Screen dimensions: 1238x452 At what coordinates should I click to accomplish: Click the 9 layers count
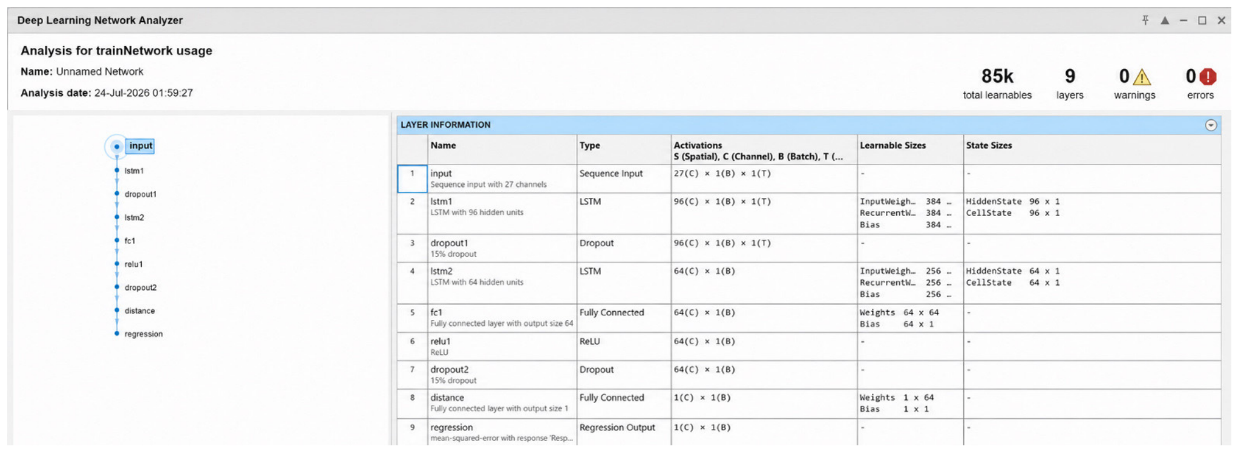coord(1070,76)
